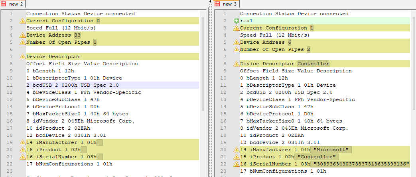The image size is (416, 177).
Task: Click warning icon next to iSerialNumber in left pane
Action: pyautogui.click(x=23, y=157)
